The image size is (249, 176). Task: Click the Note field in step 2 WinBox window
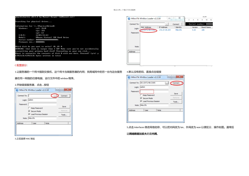click(42, 118)
